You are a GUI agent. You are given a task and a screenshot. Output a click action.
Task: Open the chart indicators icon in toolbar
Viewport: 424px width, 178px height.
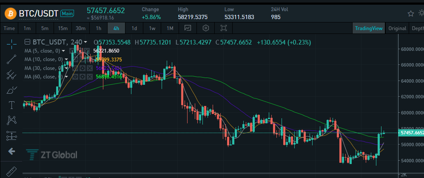pyautogui.click(x=188, y=28)
